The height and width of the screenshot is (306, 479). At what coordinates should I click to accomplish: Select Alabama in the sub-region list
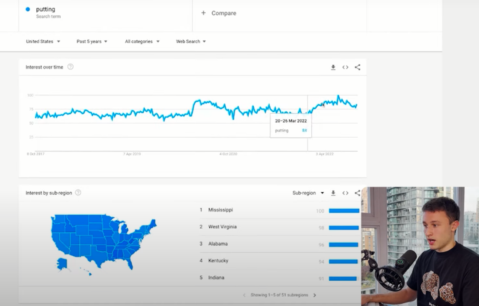[279, 244]
